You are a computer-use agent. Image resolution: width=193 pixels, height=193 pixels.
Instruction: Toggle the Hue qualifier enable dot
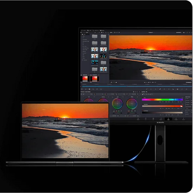tap(143, 98)
